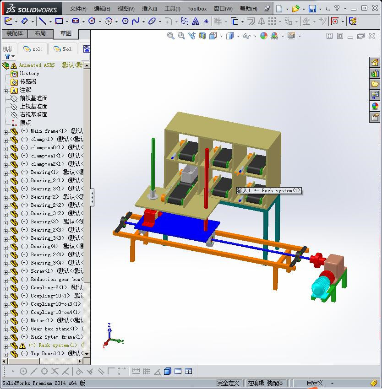Select the Circle sketch tool

click(92, 21)
